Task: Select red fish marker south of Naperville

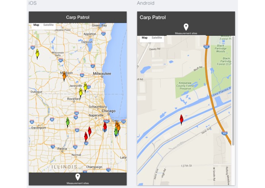Action: pyautogui.click(x=105, y=127)
